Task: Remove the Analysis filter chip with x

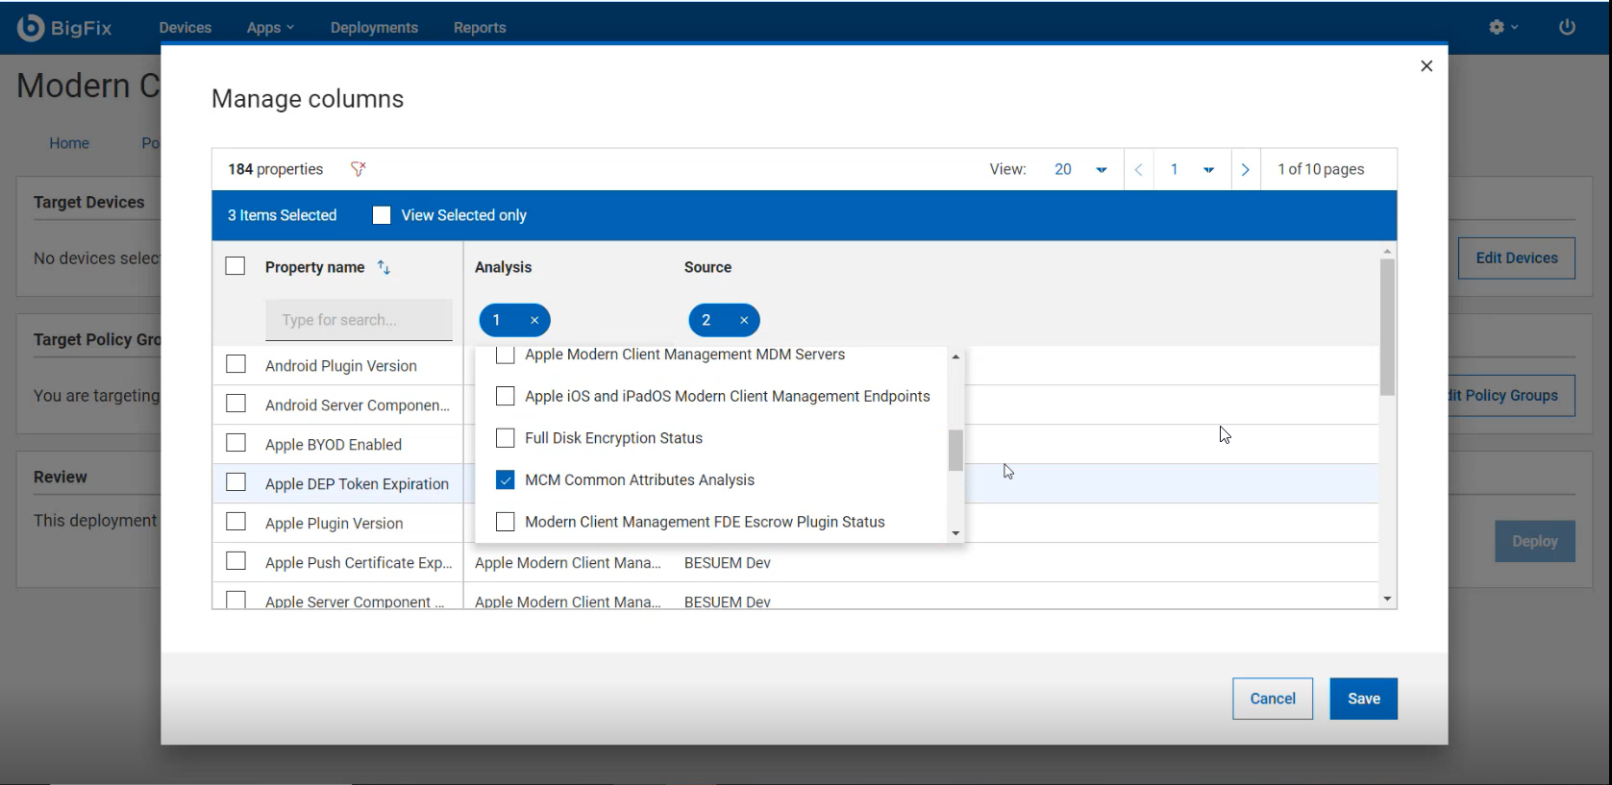Action: click(x=534, y=320)
